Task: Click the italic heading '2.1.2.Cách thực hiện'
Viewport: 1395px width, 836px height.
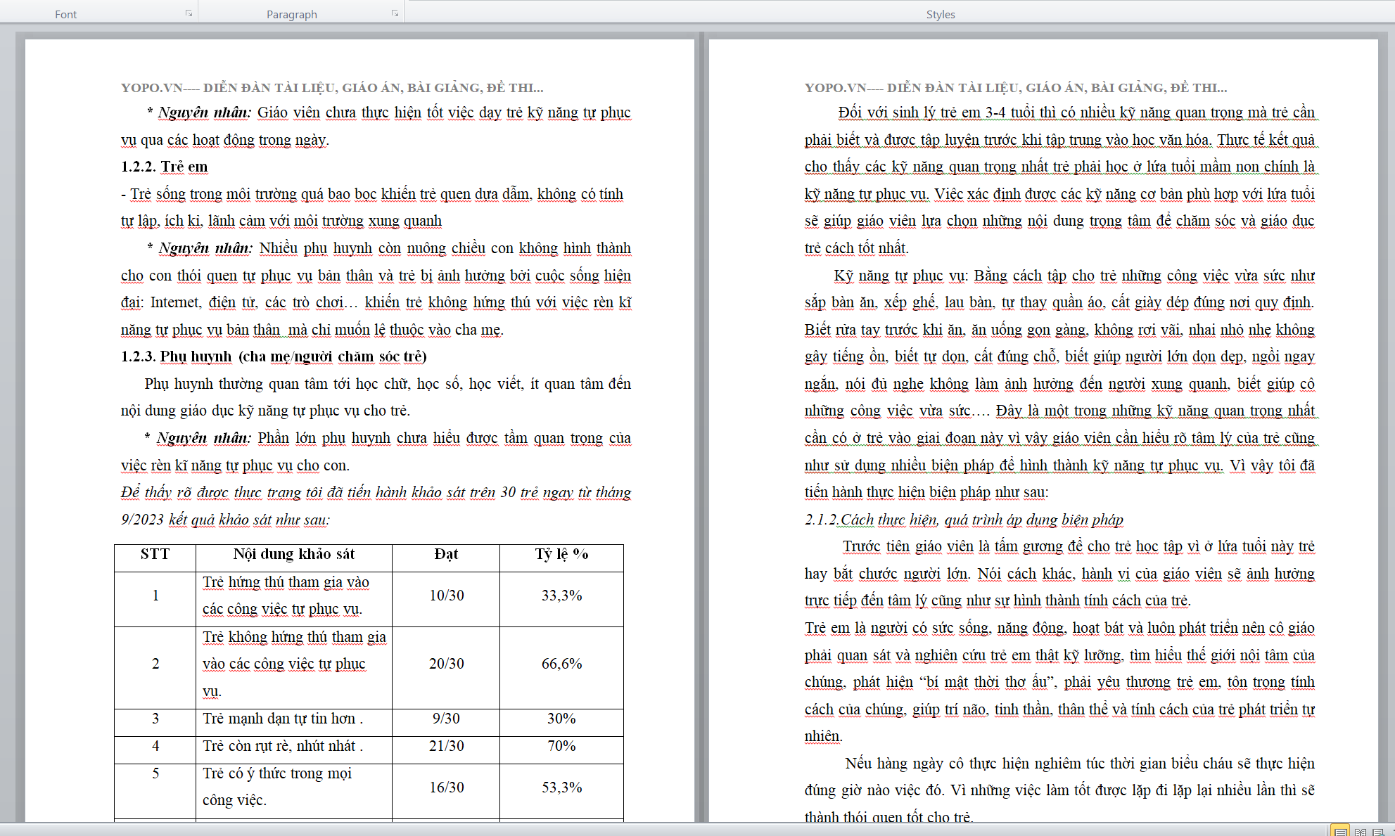Action: 871,520
